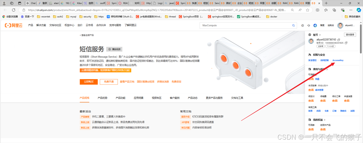363x143 pixels.
Task: Click the Aliyun 阿里云 logo
Action: [14, 25]
